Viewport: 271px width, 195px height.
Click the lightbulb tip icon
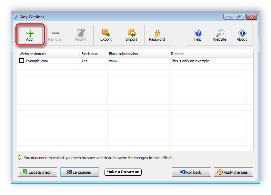click(20, 158)
